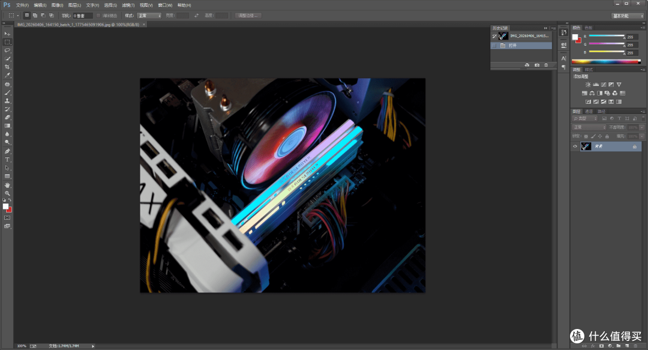Add a Levels adjustment
Image resolution: width=648 pixels, height=350 pixels.
pyautogui.click(x=596, y=85)
